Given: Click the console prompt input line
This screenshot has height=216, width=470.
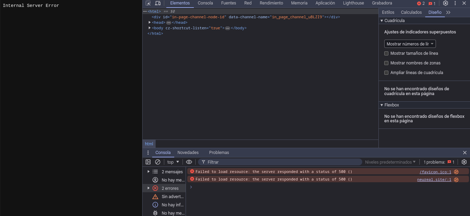Looking at the screenshot, I should click(327, 187).
